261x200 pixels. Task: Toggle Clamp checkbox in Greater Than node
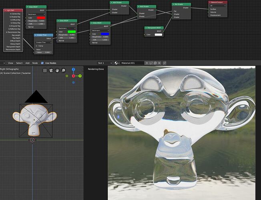point(36,46)
